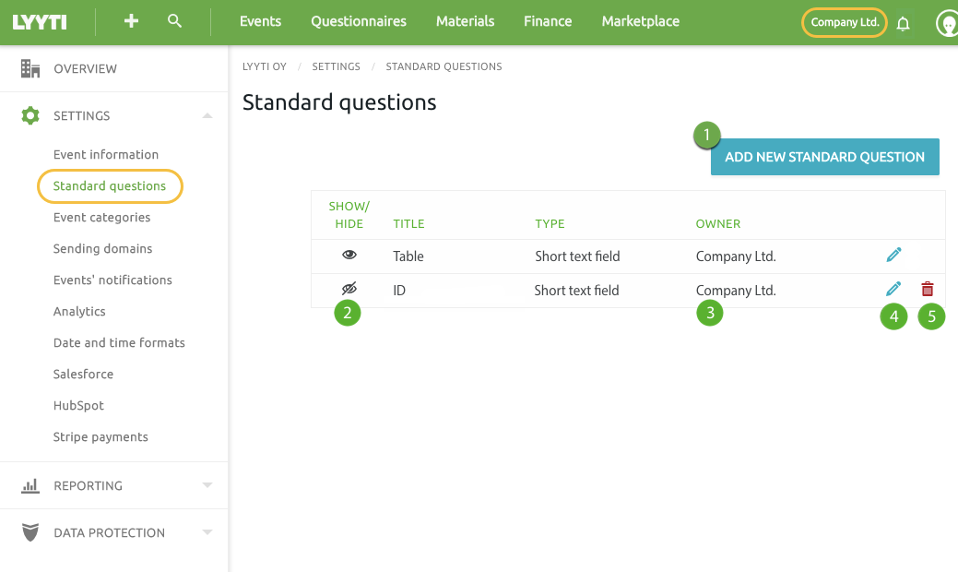The height and width of the screenshot is (572, 958).
Task: Click 'Company Ltd.' owner in Table row
Action: coord(736,256)
